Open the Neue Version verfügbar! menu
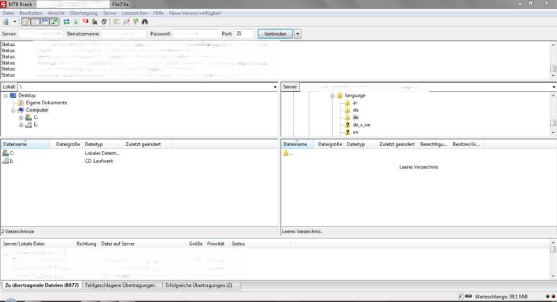Viewport: 557px width, 302px height. pos(195,13)
